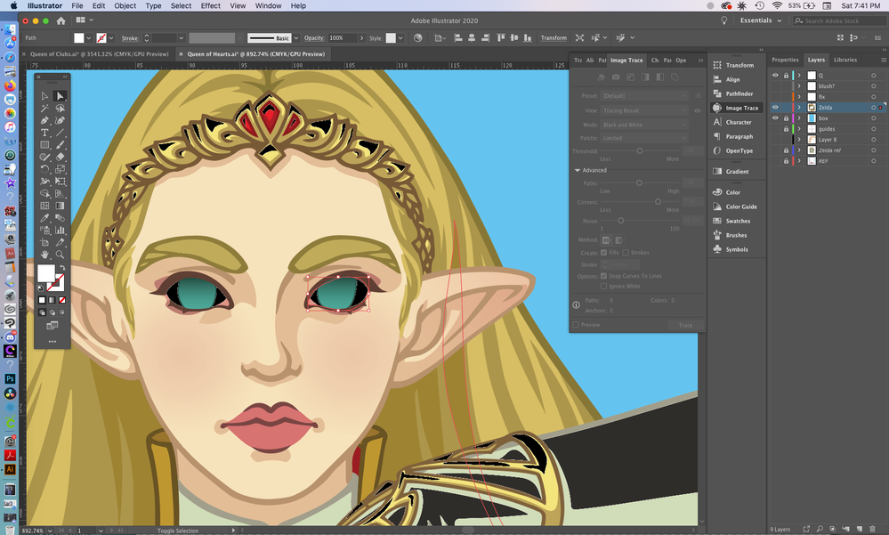Choose the Hand tool

click(x=44, y=255)
